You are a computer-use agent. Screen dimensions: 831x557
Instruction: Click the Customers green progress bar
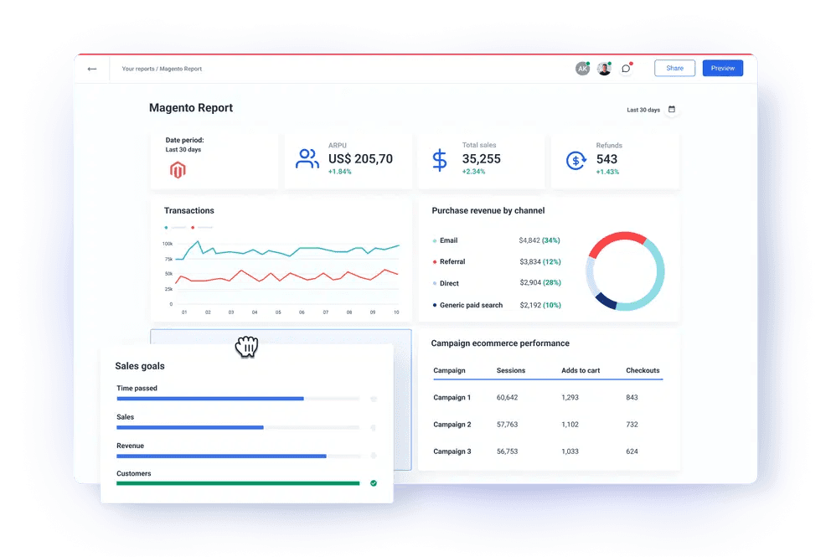[238, 483]
